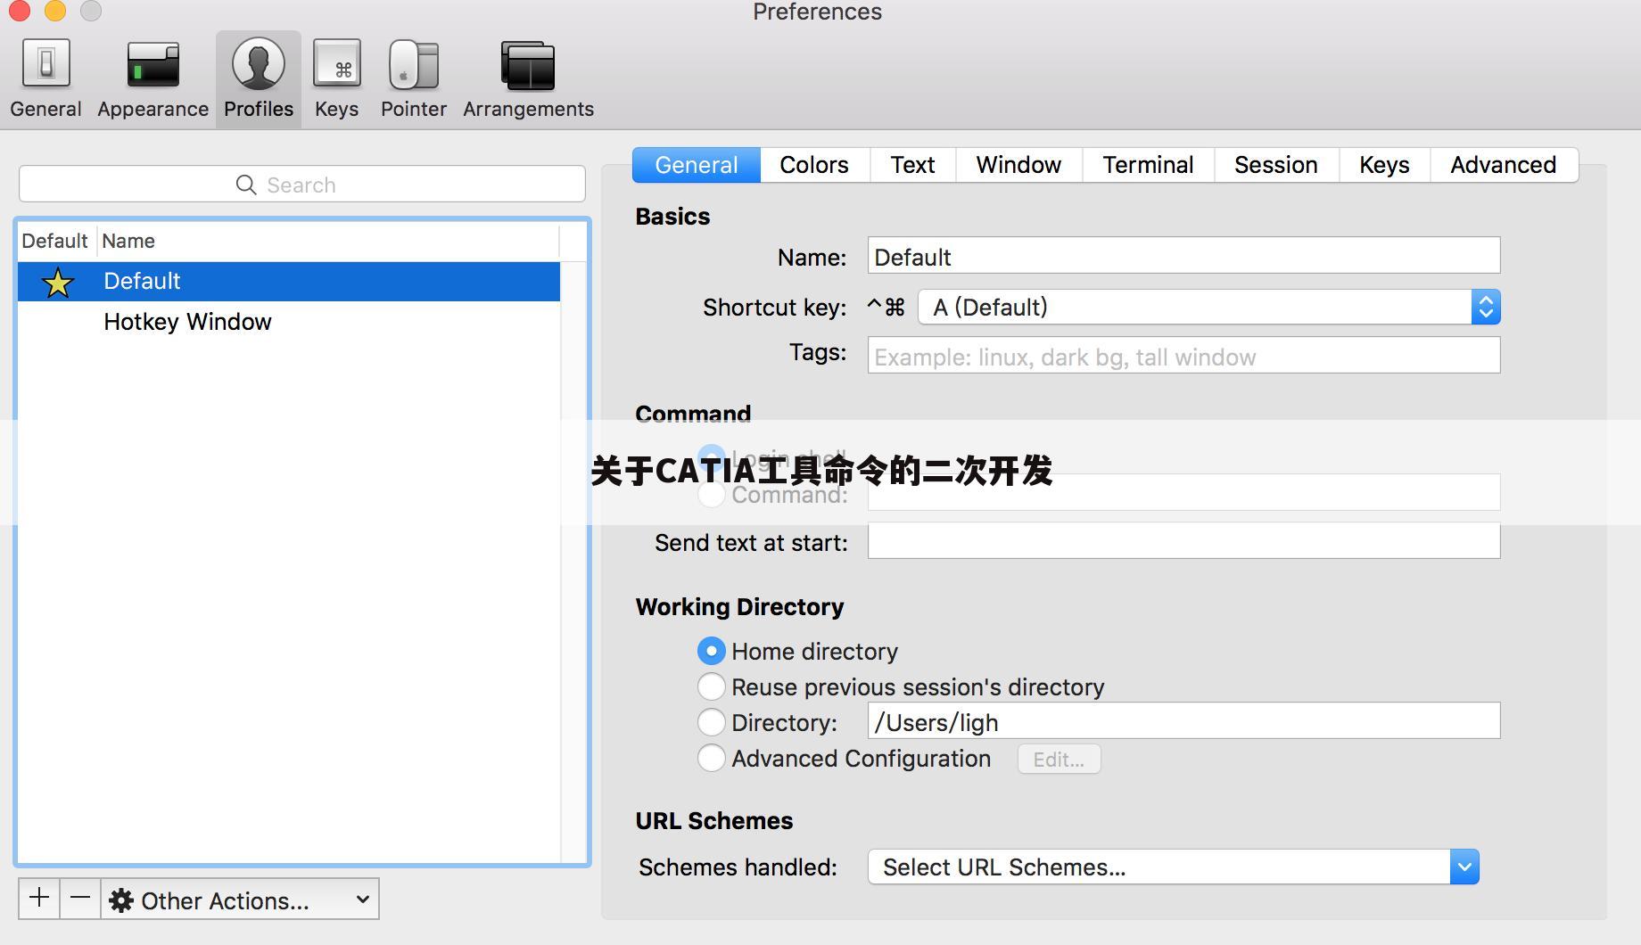Screen dimensions: 1641x945
Task: Click the minus button to remove profile
Action: pos(80,899)
